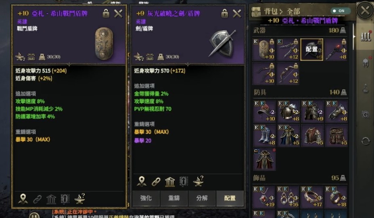Click the 強化 enhance button
This screenshot has width=374, height=218.
146,198
